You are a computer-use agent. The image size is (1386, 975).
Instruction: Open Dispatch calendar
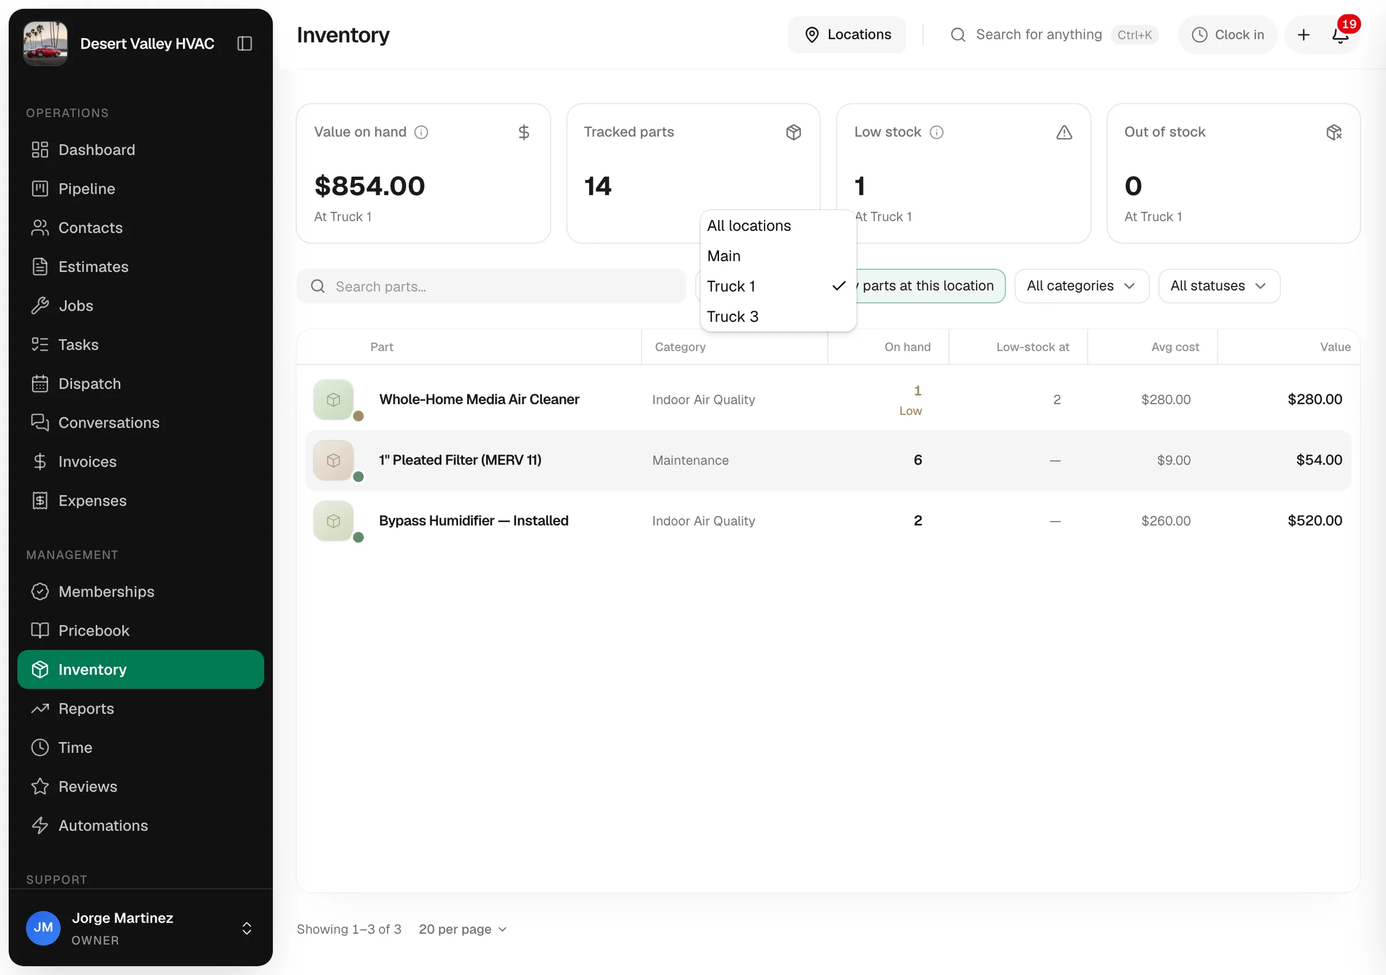click(141, 384)
